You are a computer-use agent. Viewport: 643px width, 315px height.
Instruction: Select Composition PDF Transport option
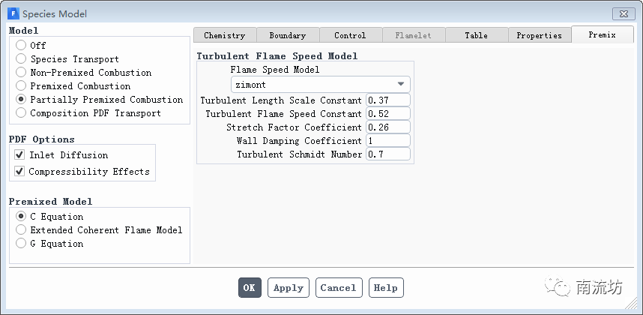click(21, 112)
